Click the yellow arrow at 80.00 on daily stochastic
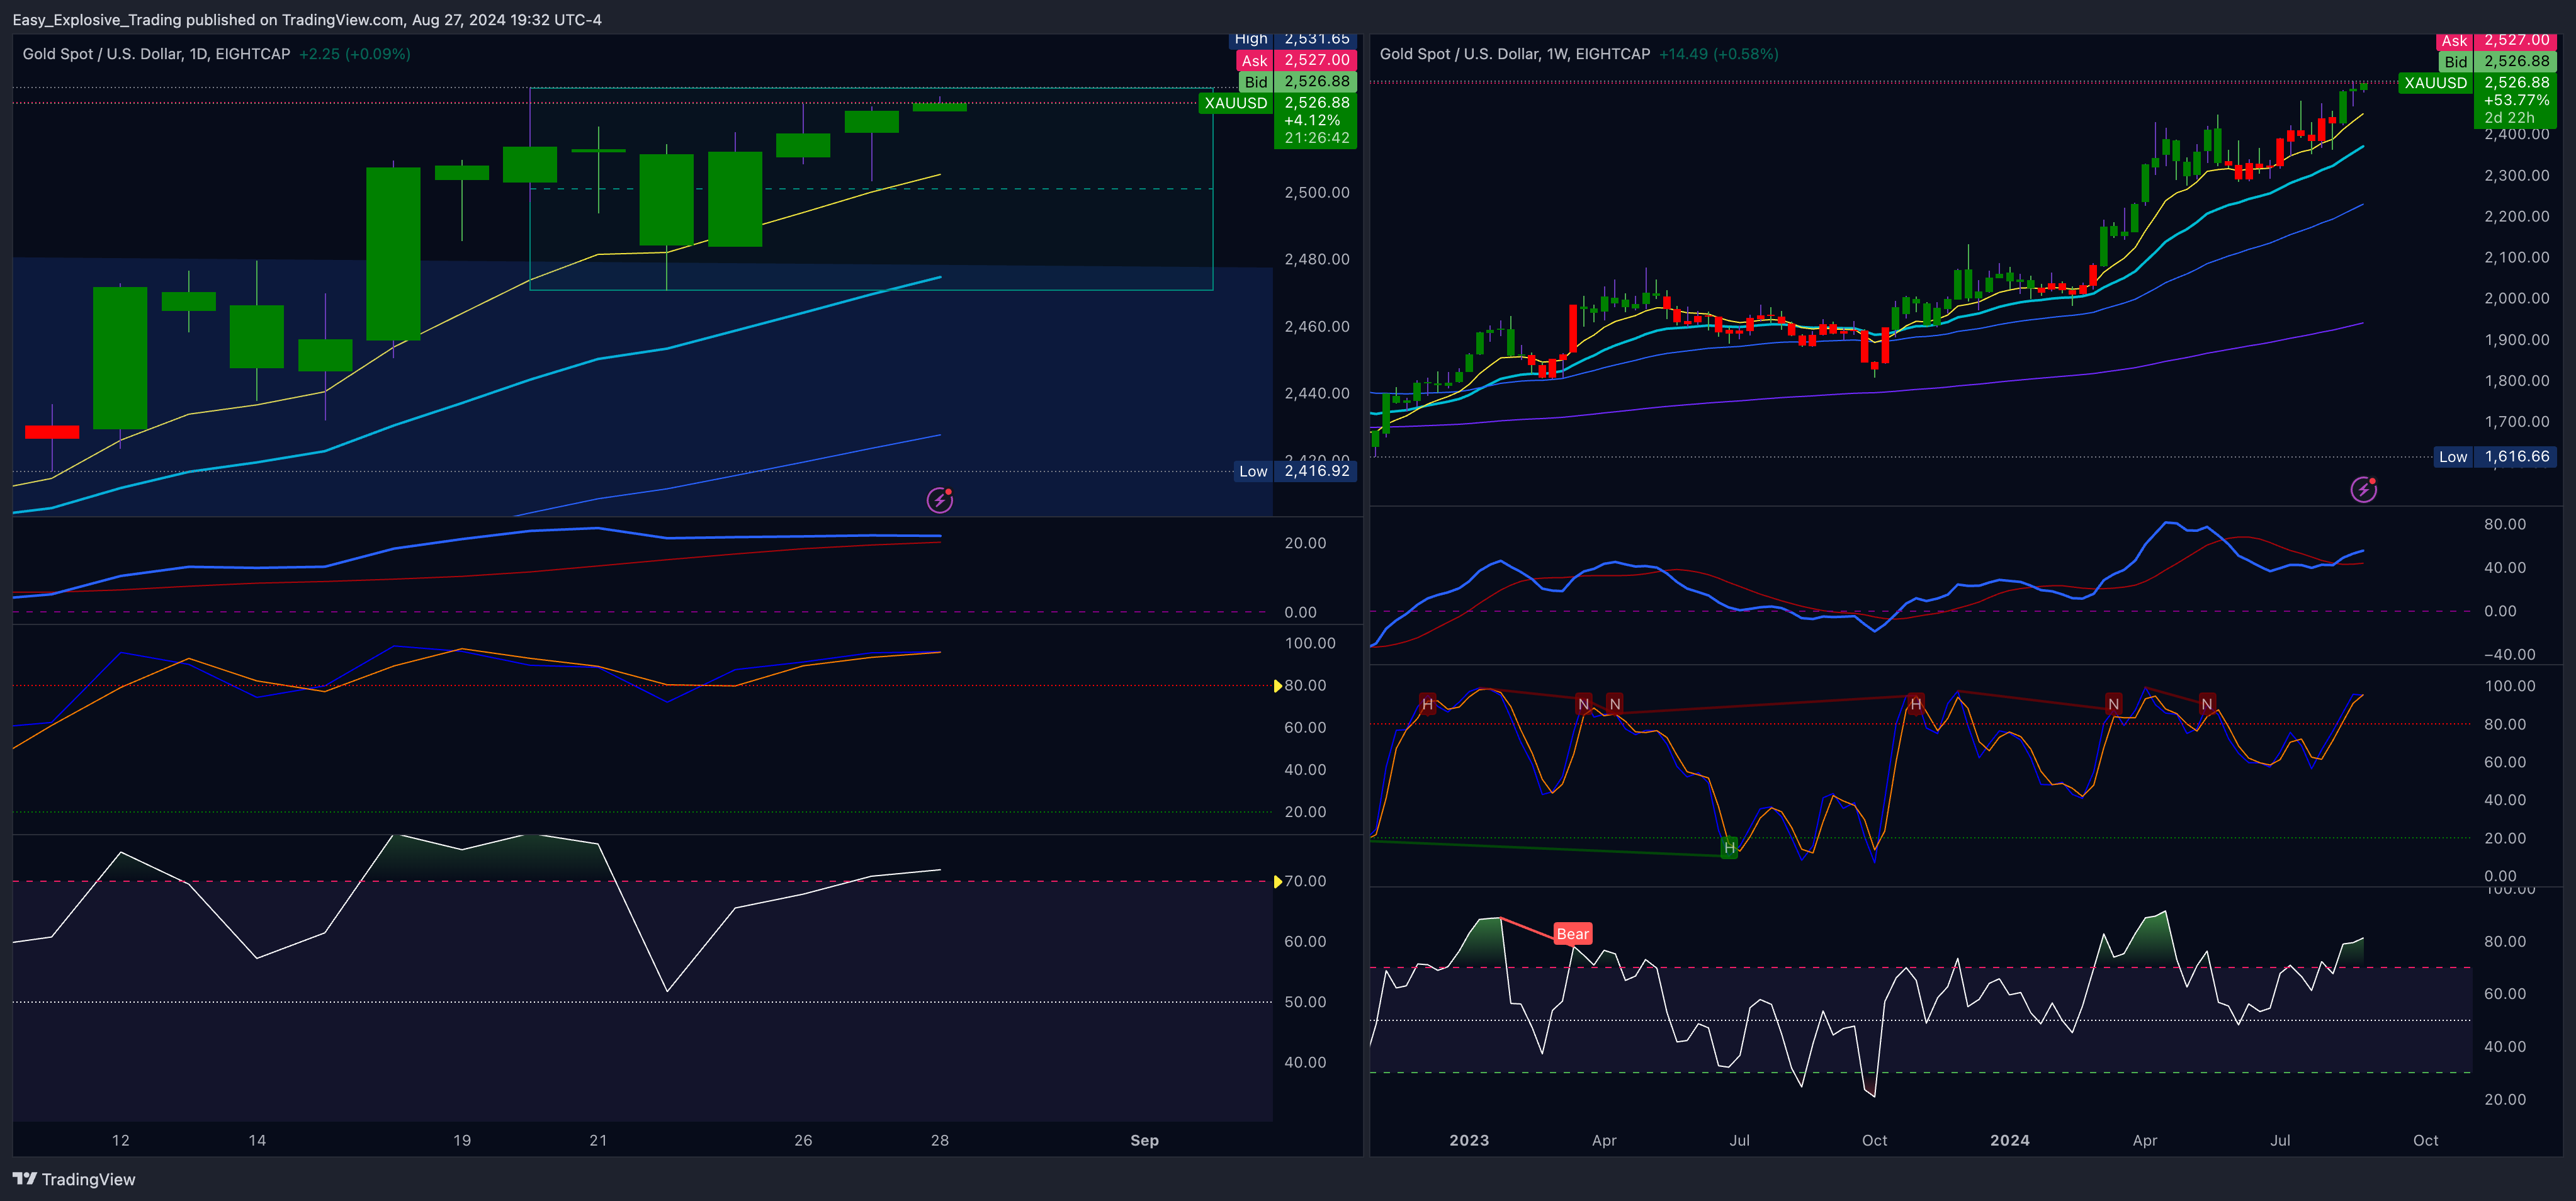Viewport: 2576px width, 1201px height. 1278,685
